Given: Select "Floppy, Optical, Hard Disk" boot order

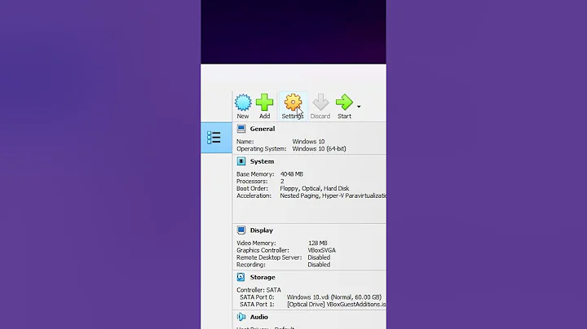Looking at the screenshot, I should [x=315, y=188].
